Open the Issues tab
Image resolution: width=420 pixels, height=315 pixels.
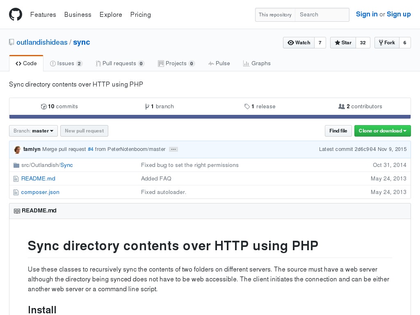[x=66, y=64]
